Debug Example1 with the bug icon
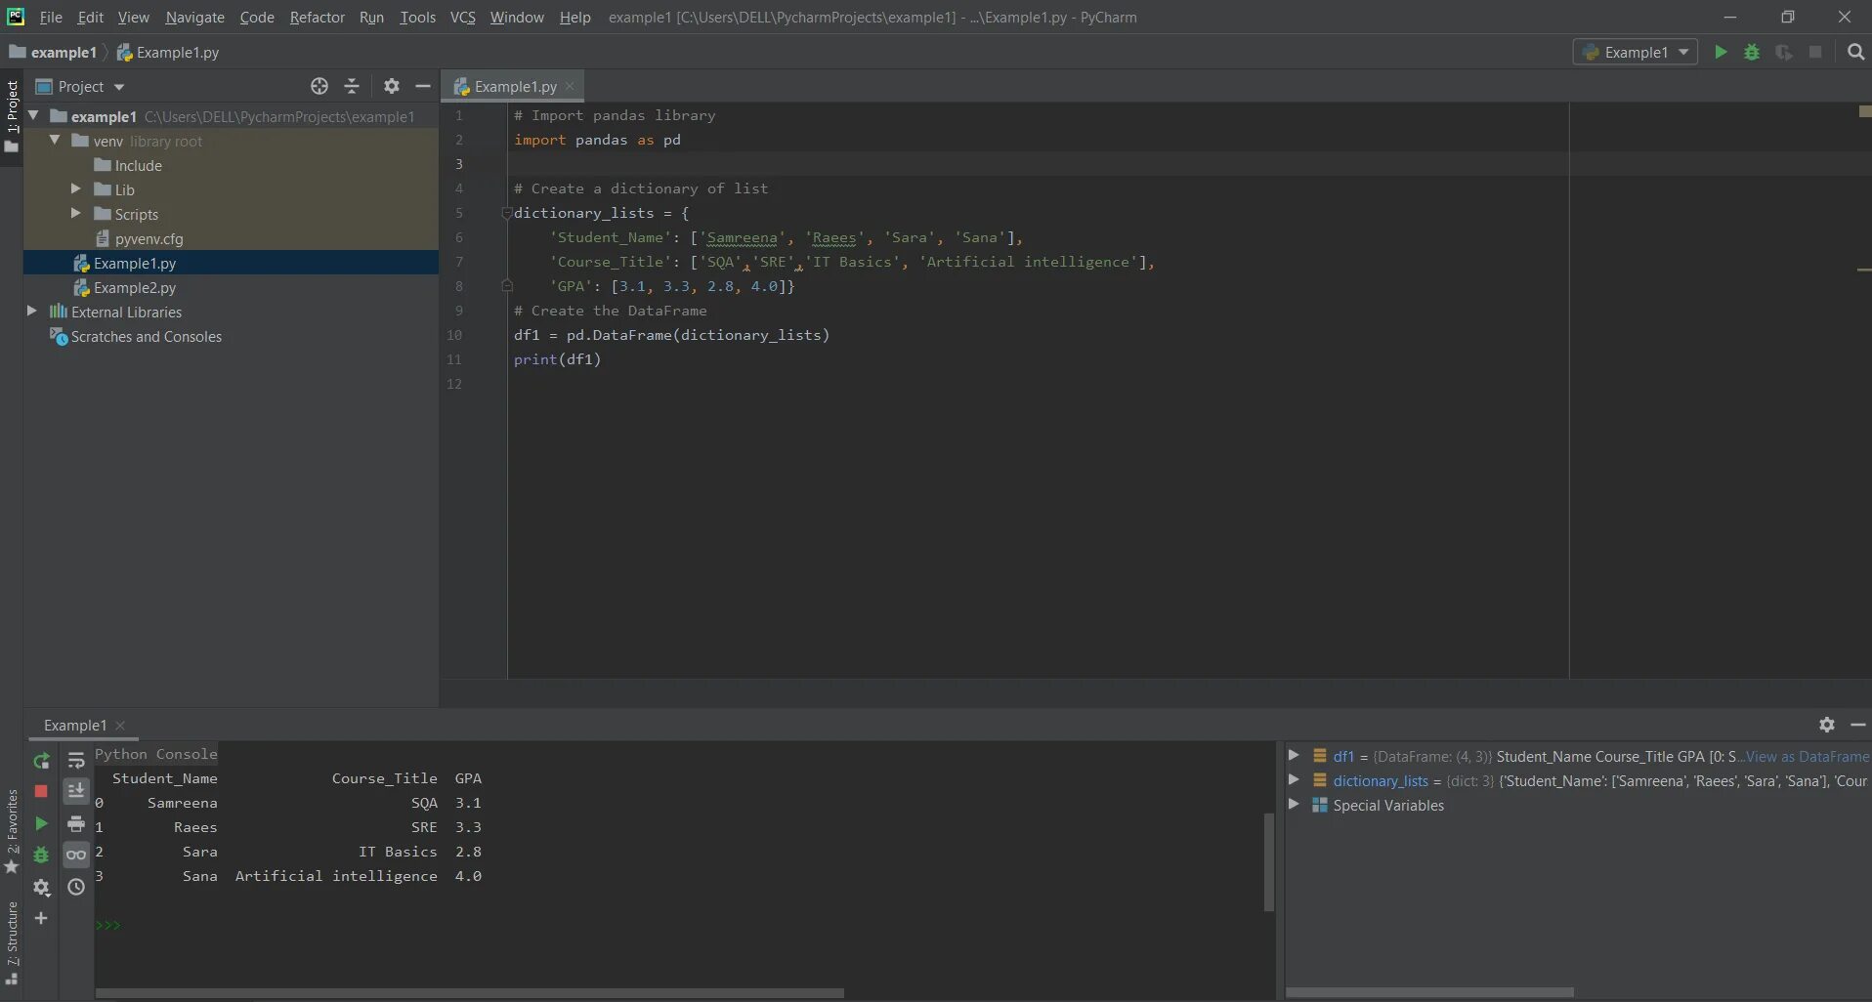 click(x=1752, y=52)
